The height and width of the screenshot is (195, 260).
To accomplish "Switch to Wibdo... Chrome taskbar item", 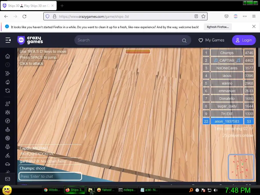I will (53, 190).
